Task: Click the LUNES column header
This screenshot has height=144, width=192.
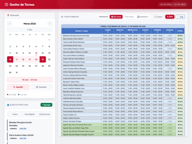Action: pos(108,31)
